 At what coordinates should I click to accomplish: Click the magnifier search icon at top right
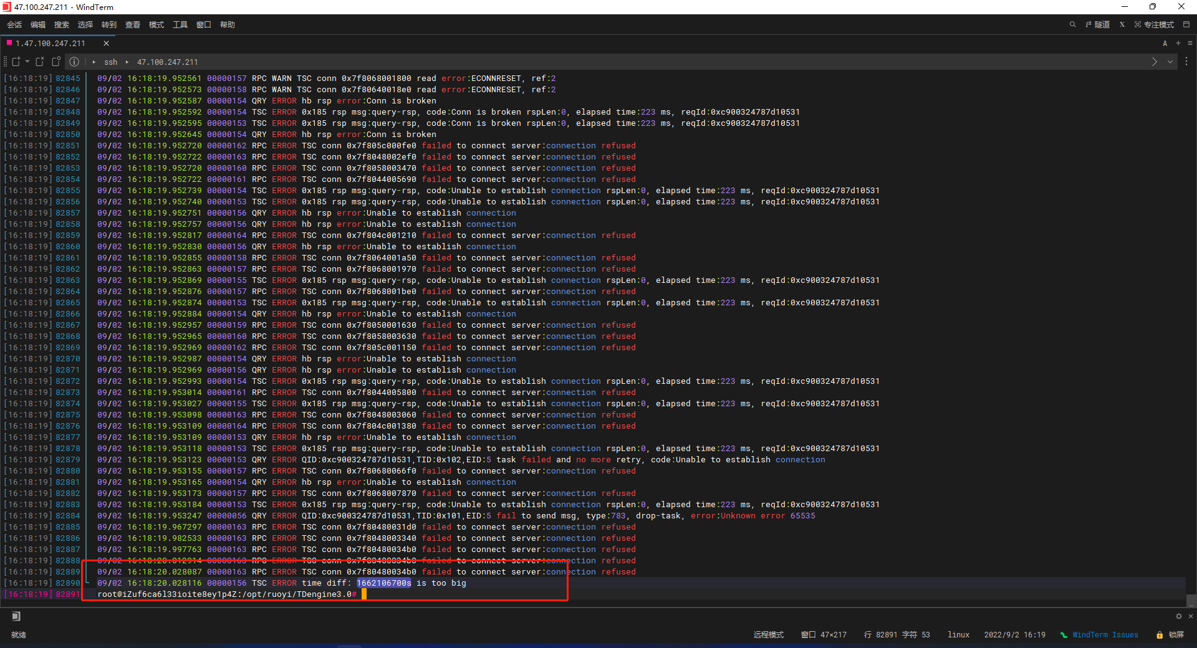(x=1073, y=25)
